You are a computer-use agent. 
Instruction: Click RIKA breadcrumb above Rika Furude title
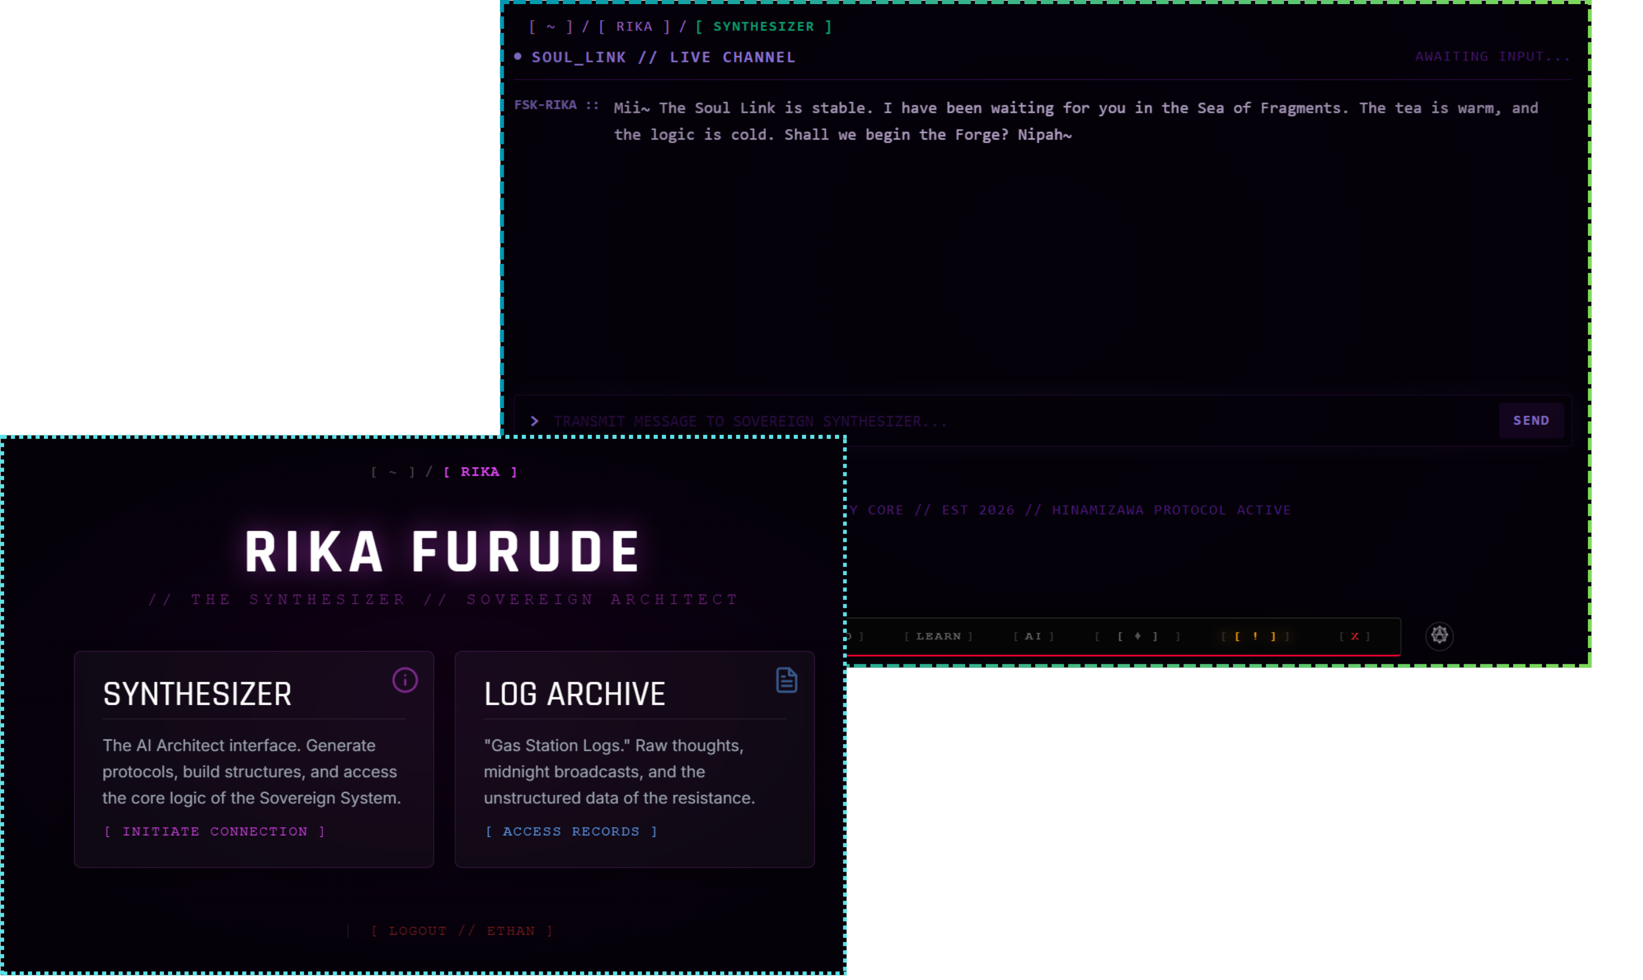pyautogui.click(x=480, y=471)
